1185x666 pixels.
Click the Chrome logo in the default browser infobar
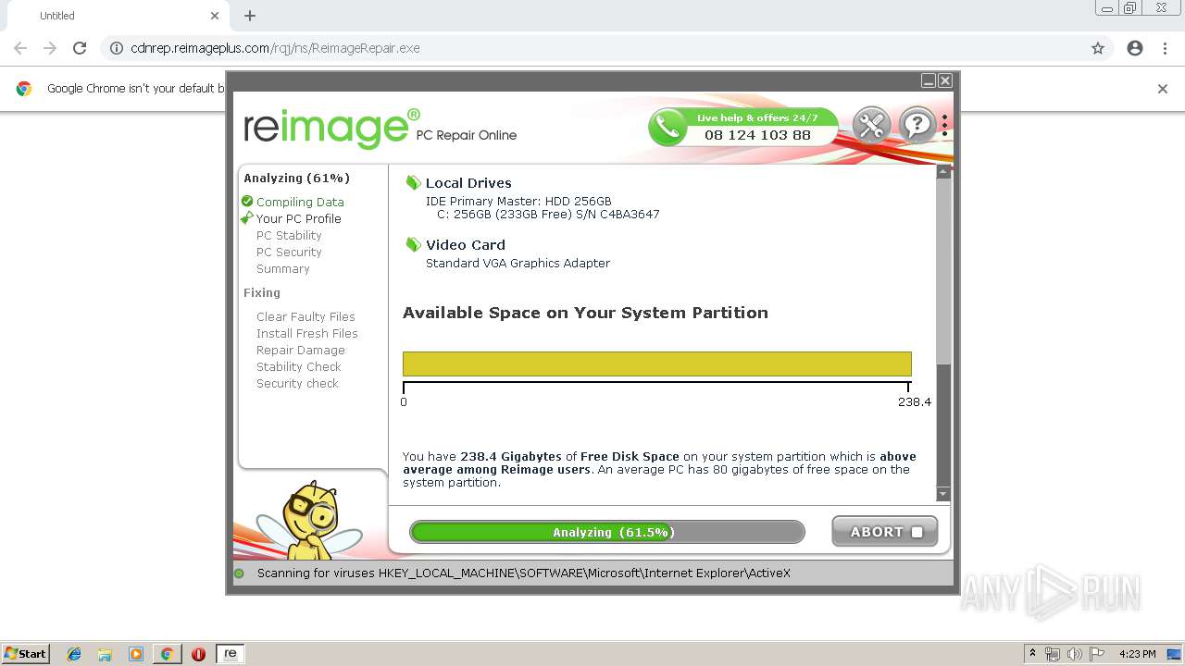(x=24, y=89)
